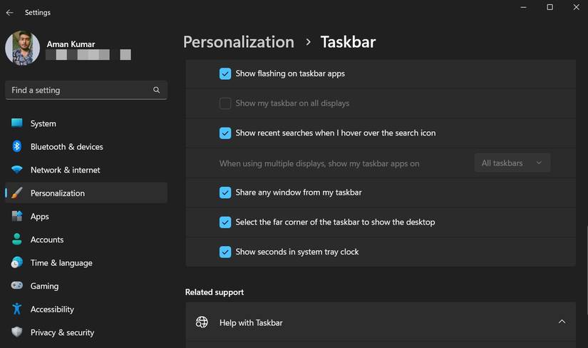The height and width of the screenshot is (348, 588).
Task: Open Accounts using the person icon
Action: (17, 240)
